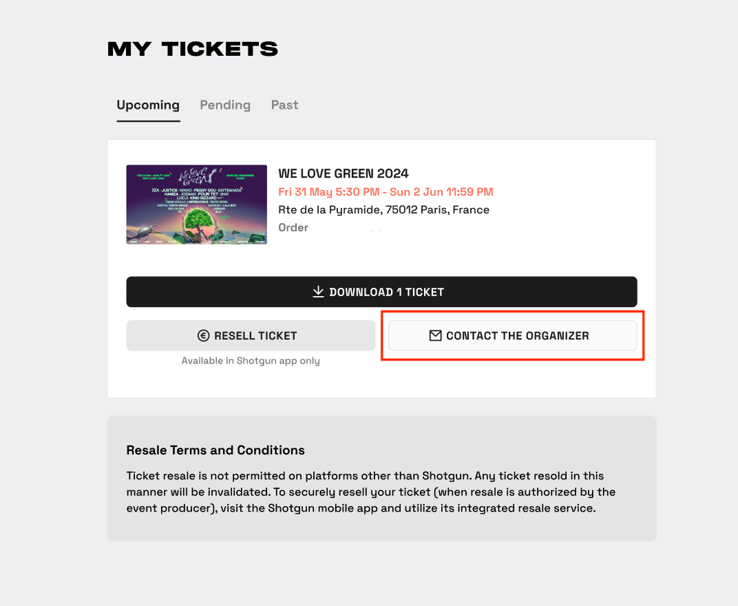Image resolution: width=738 pixels, height=606 pixels.
Task: Click the download arrow icon
Action: click(x=318, y=291)
